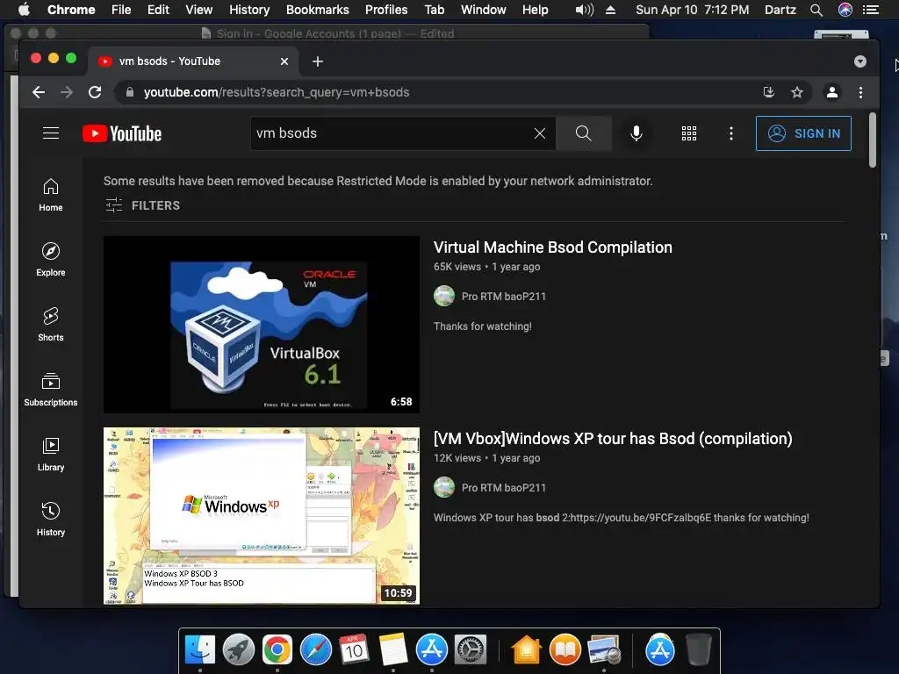The width and height of the screenshot is (899, 674).
Task: Click the YouTube logo
Action: point(122,133)
